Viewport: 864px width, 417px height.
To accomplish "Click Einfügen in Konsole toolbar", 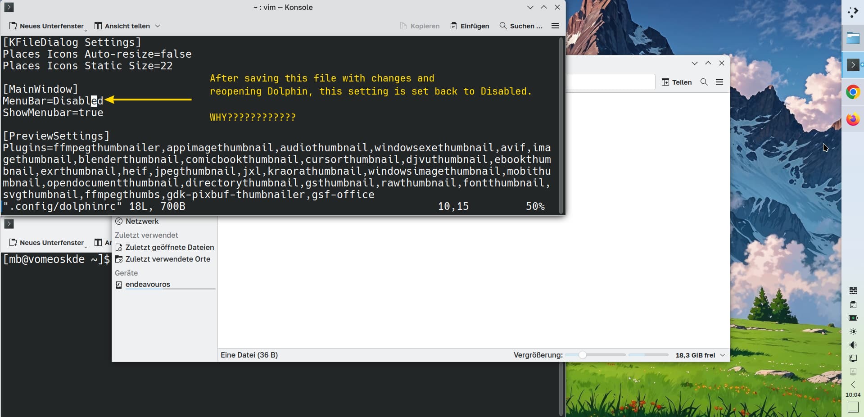I will coord(470,26).
